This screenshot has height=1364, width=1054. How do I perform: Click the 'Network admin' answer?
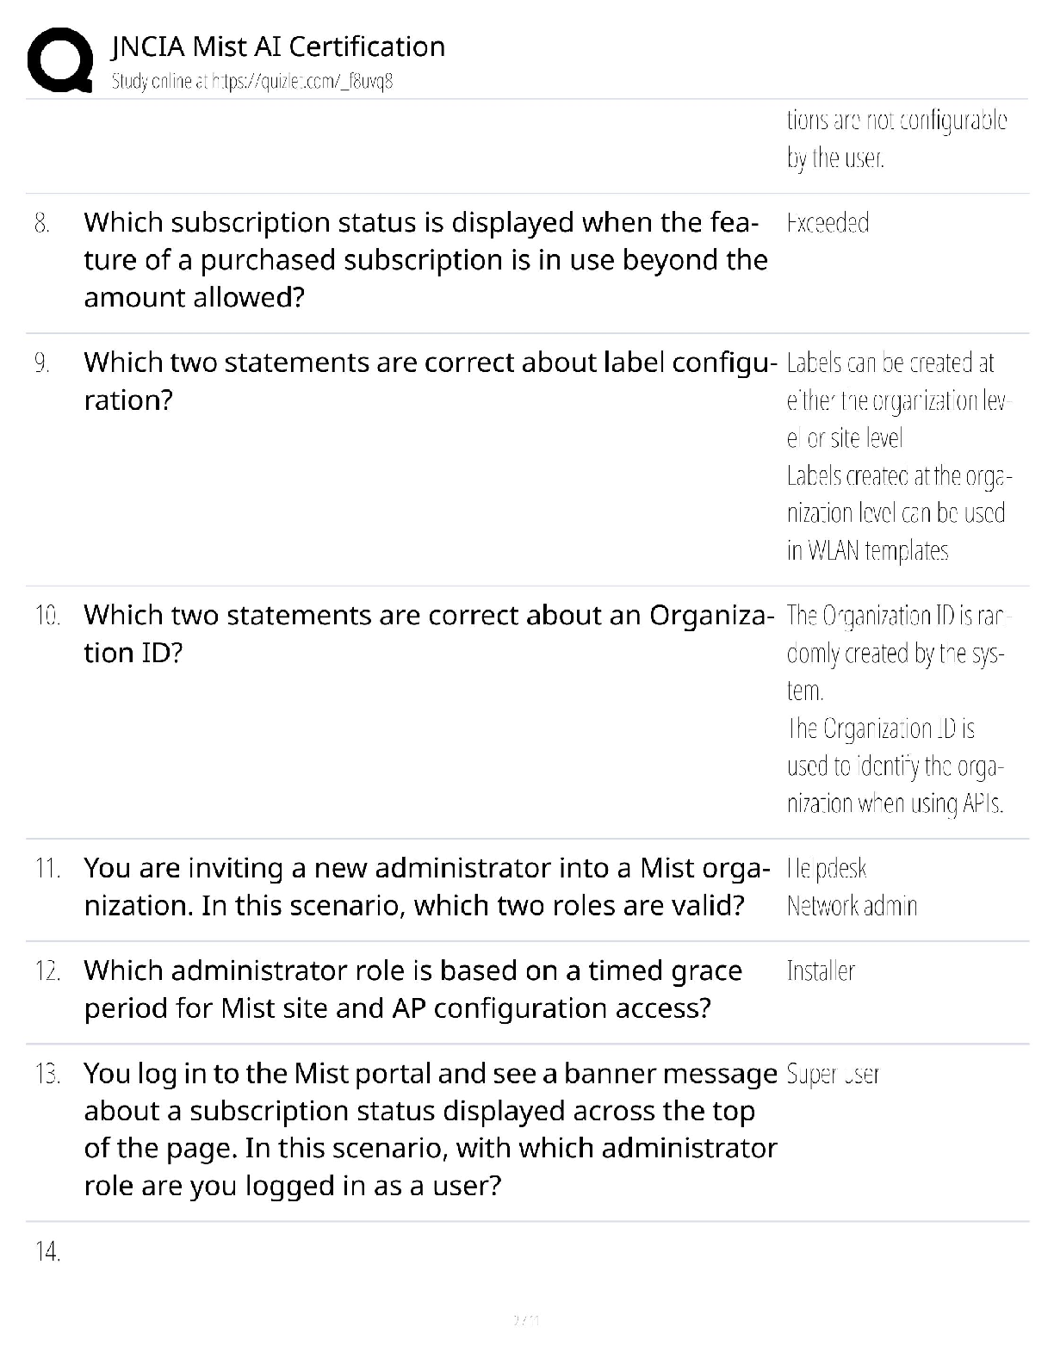click(852, 906)
